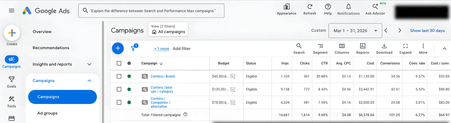The width and height of the screenshot is (451, 123).
Task: Toggle status dot for Competitor campaign
Action: tap(129, 102)
